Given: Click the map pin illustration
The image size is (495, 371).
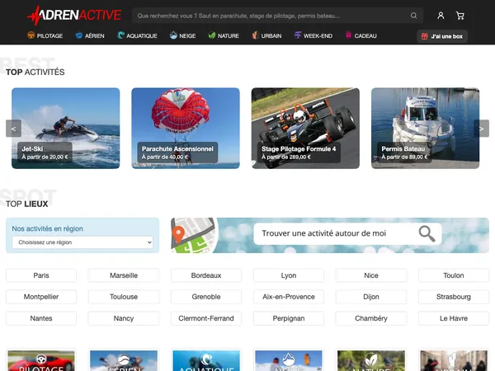Looking at the screenshot, I should coord(178,235).
